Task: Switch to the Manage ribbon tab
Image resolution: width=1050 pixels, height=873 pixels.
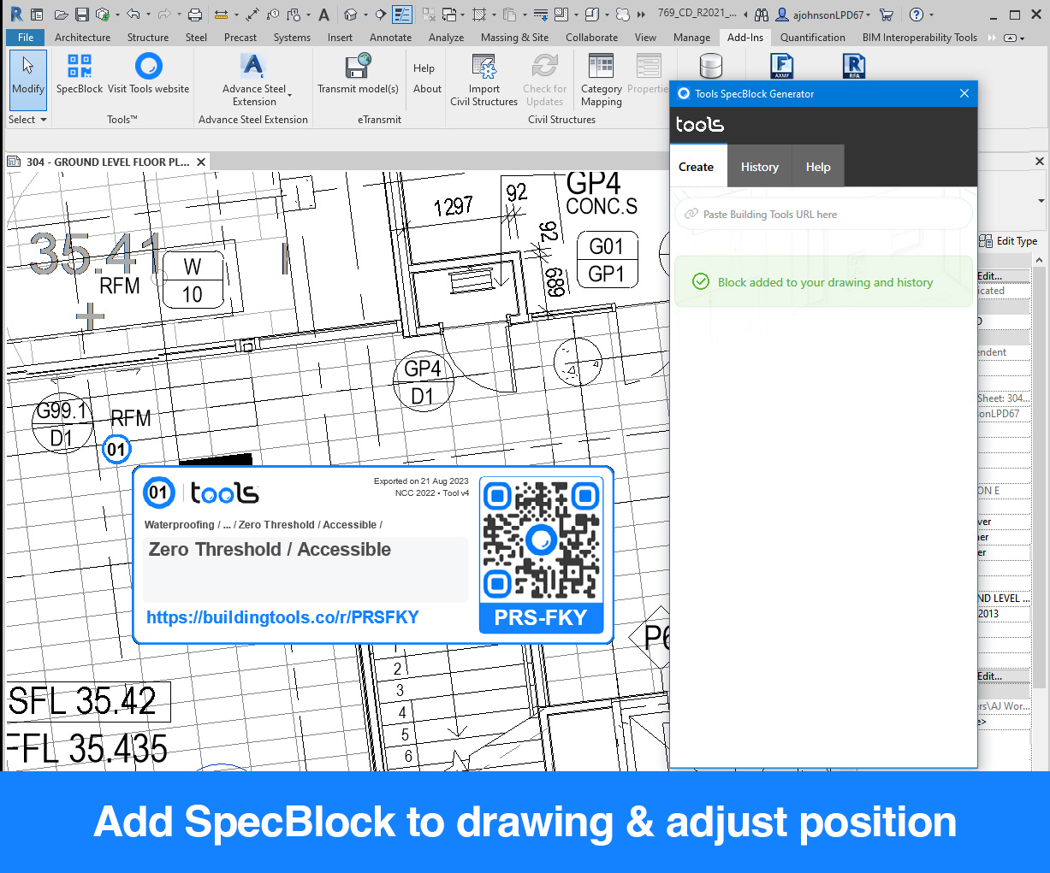Action: click(691, 38)
